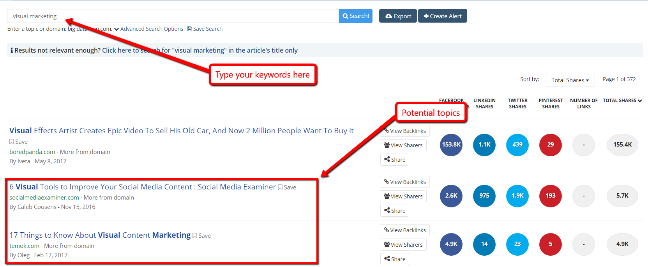Click the Search! button with magnifier icon
The image size is (648, 267).
355,16
